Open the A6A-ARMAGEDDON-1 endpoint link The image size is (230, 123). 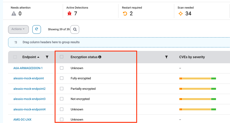point(28,68)
